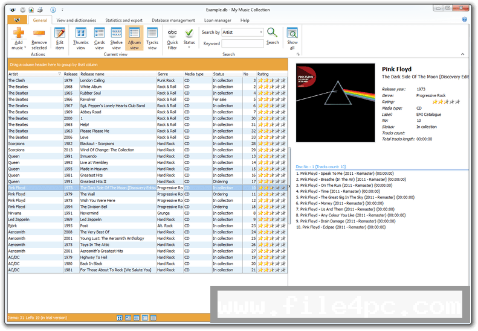Select The Wall row
This screenshot has height=331, width=478.
[147, 194]
